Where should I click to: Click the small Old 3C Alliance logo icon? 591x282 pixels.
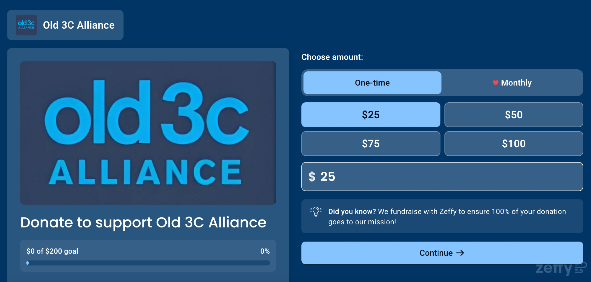pos(26,25)
